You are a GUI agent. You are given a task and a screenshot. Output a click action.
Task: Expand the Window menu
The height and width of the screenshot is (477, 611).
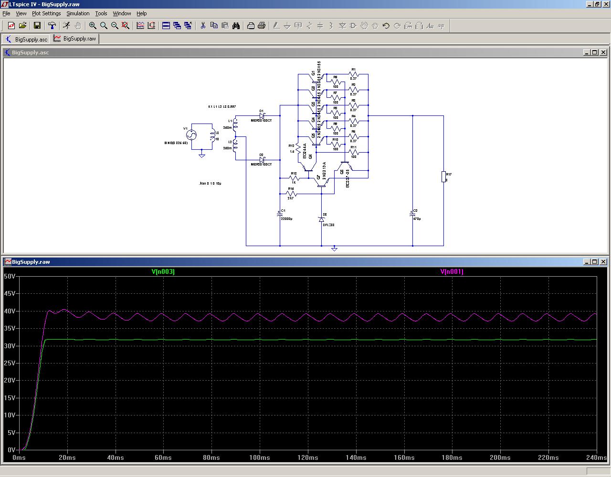coord(122,13)
